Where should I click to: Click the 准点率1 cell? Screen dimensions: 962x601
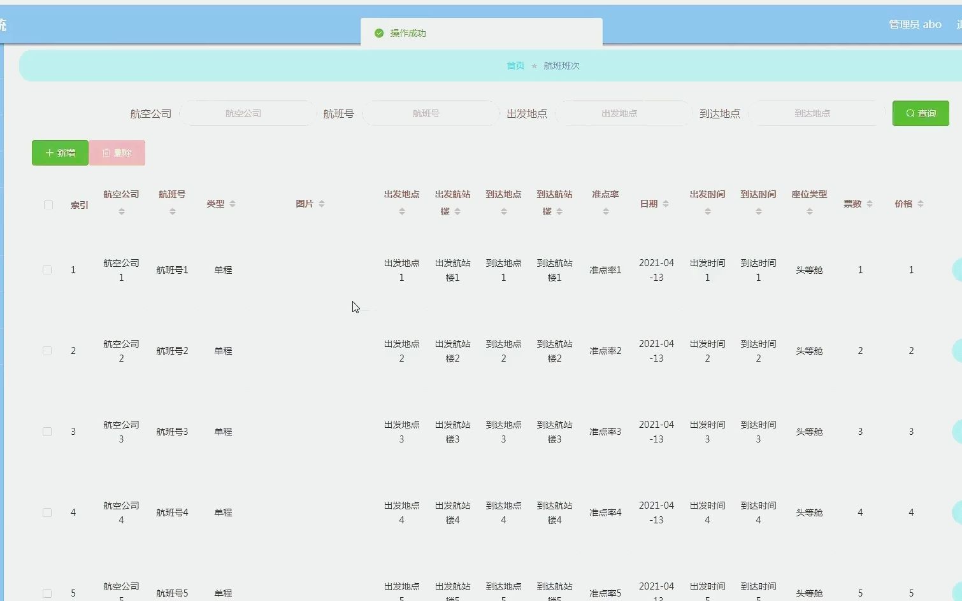[605, 270]
